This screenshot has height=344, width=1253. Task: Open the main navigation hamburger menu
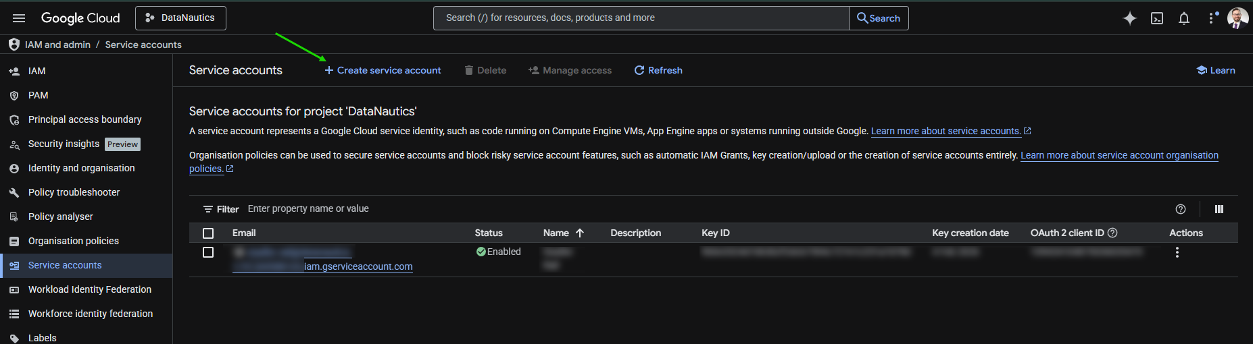coord(19,18)
